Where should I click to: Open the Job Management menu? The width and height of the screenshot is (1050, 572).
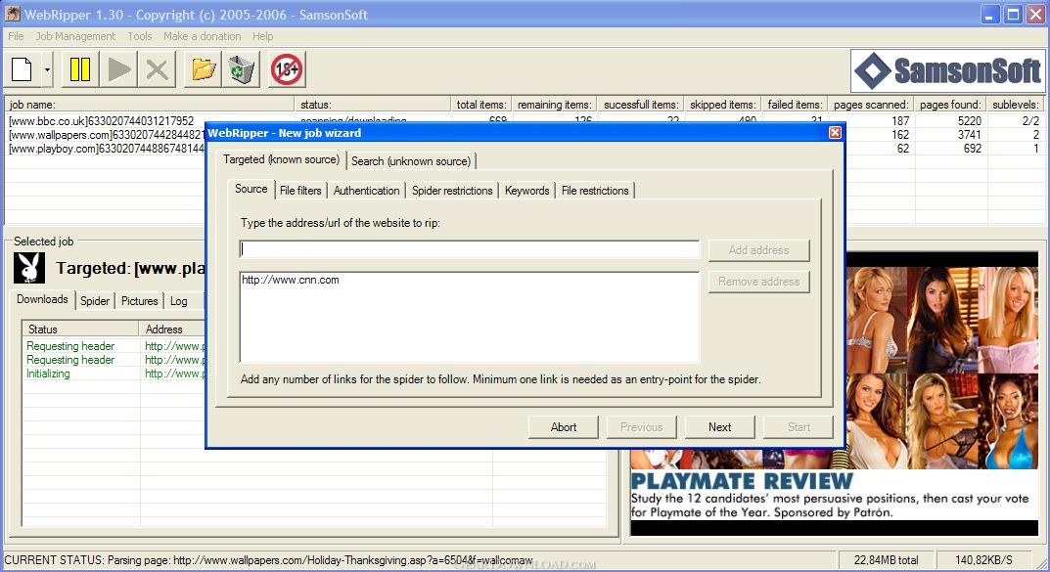pyautogui.click(x=75, y=36)
